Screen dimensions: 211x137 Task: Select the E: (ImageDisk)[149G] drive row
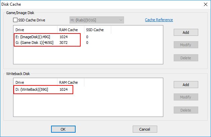coord(88,37)
